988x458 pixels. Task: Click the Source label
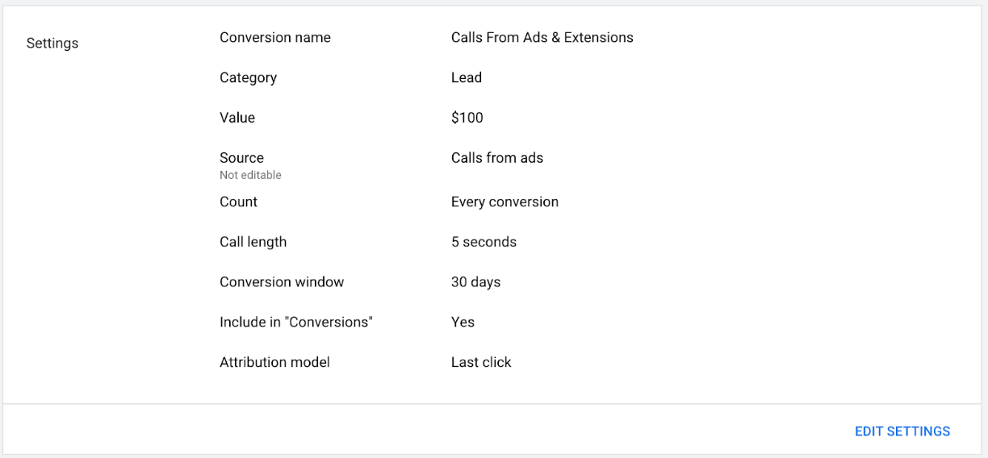[x=241, y=158]
